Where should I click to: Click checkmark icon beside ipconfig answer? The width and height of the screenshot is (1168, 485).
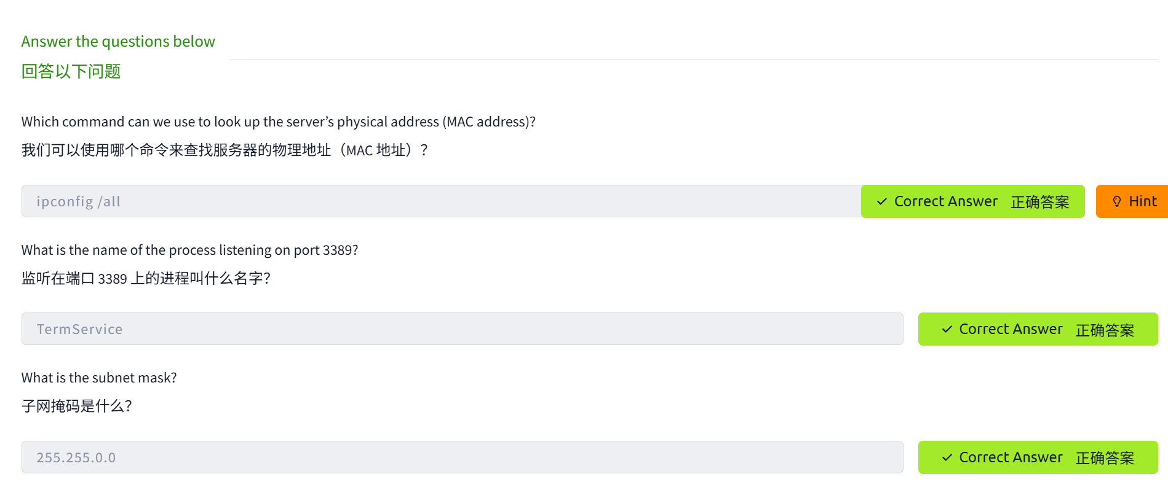(x=882, y=201)
